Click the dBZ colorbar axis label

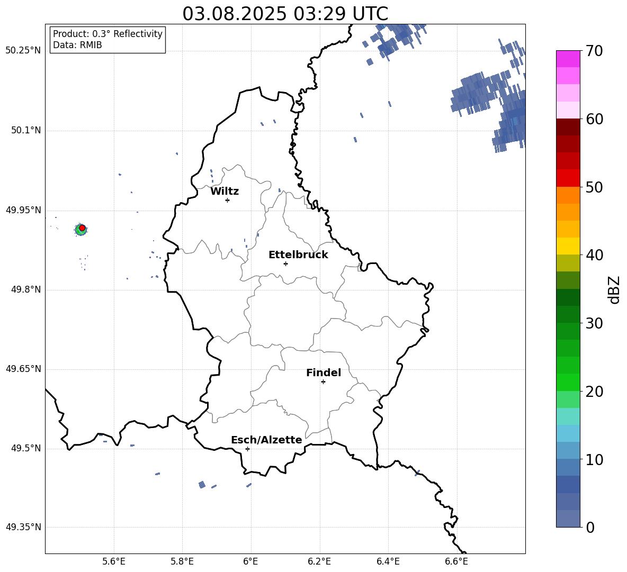tap(613, 289)
